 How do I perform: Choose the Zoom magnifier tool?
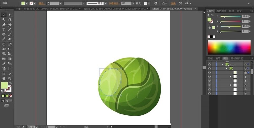click(x=10, y=78)
